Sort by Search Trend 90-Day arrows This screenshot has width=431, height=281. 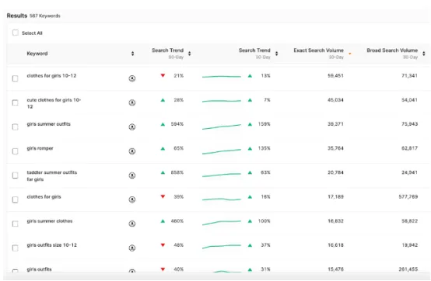tap(189, 54)
